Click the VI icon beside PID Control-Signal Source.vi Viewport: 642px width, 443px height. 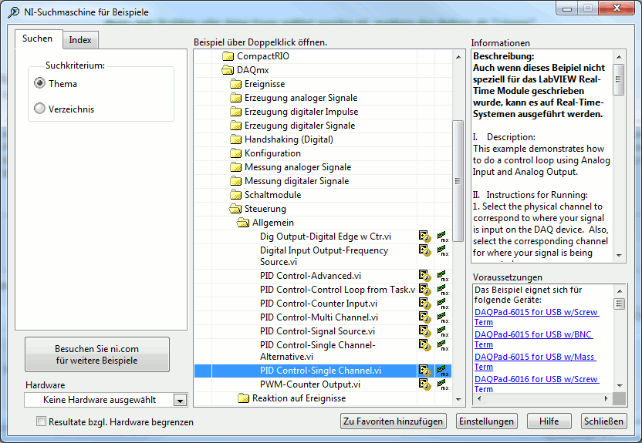tap(424, 331)
